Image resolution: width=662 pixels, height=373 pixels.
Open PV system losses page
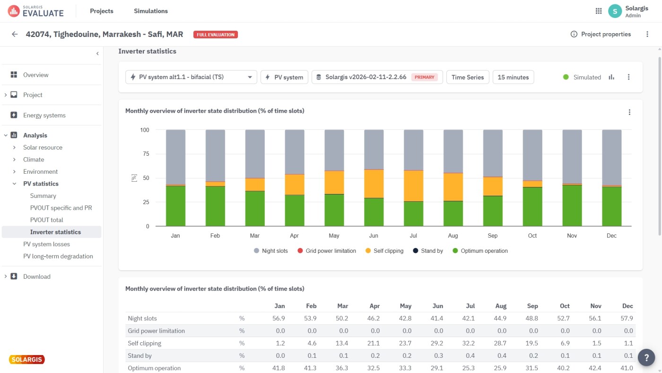[x=46, y=244]
